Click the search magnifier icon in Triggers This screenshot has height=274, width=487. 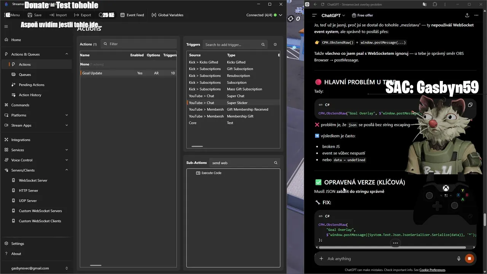[263, 45]
